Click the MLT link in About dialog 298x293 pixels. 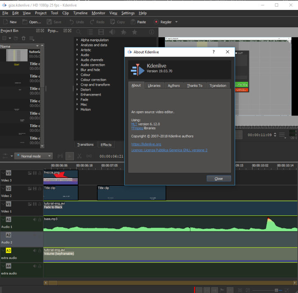[x=134, y=124]
